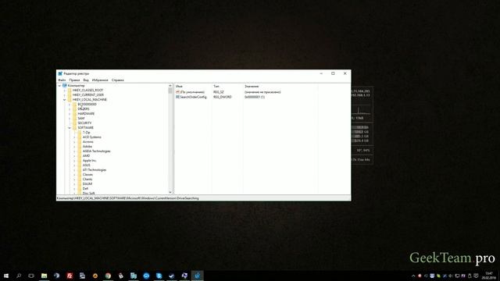Viewport: 500px width, 281px height.
Task: Click the default value string icon
Action: pyautogui.click(x=177, y=92)
